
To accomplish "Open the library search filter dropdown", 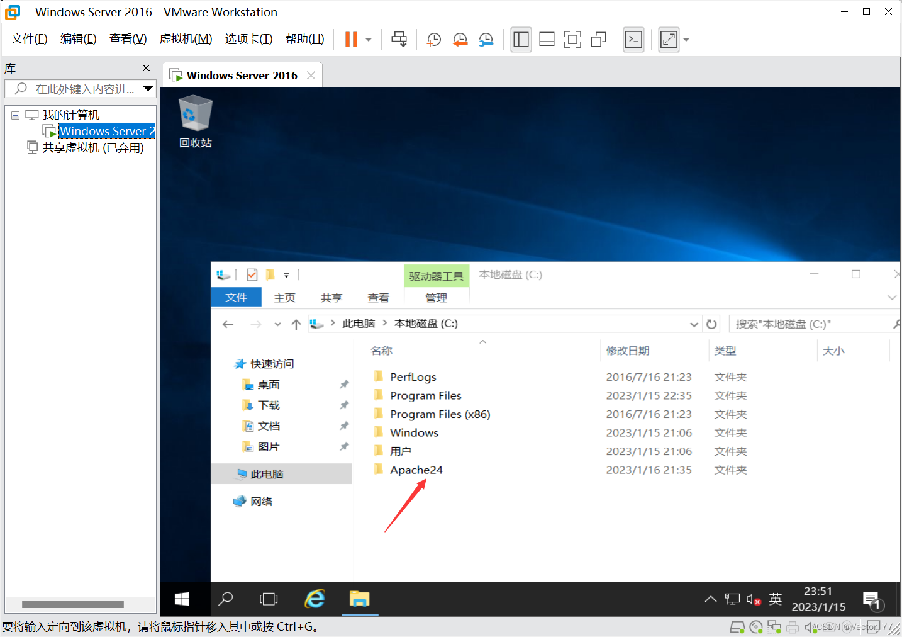I will click(x=148, y=89).
